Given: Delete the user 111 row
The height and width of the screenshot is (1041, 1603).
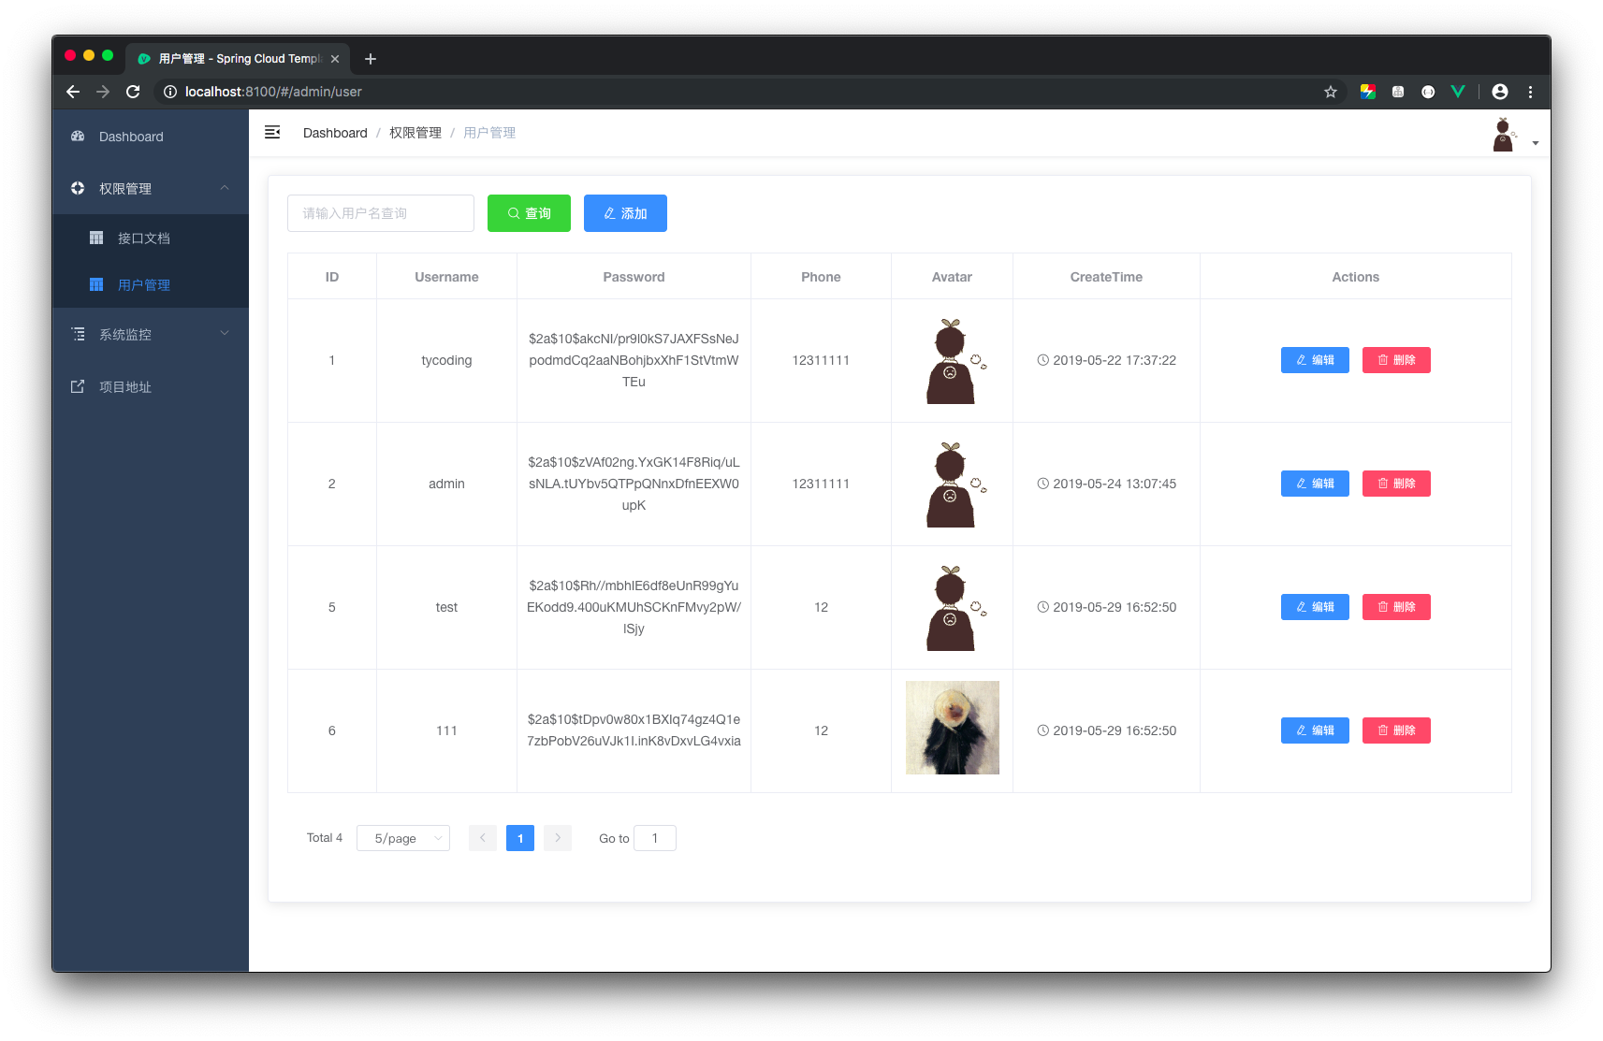Looking at the screenshot, I should pos(1396,730).
